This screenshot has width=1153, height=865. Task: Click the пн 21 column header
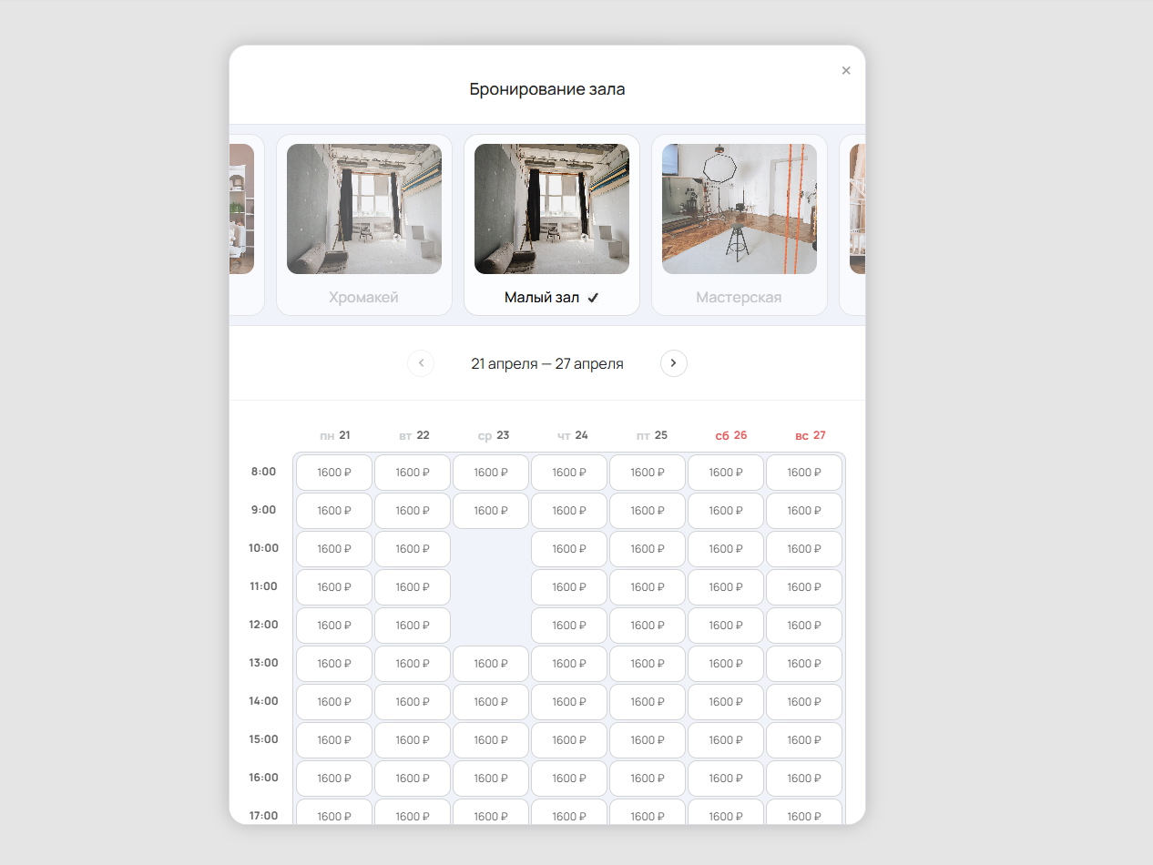[x=334, y=435]
